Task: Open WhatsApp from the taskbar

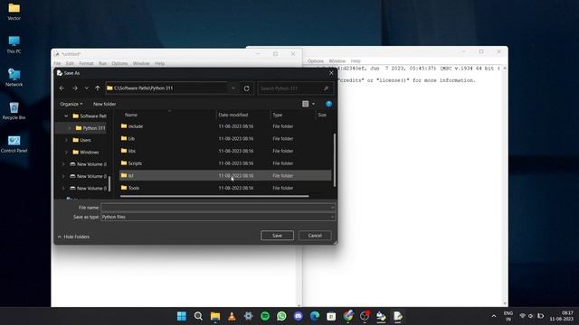Action: 281,316
